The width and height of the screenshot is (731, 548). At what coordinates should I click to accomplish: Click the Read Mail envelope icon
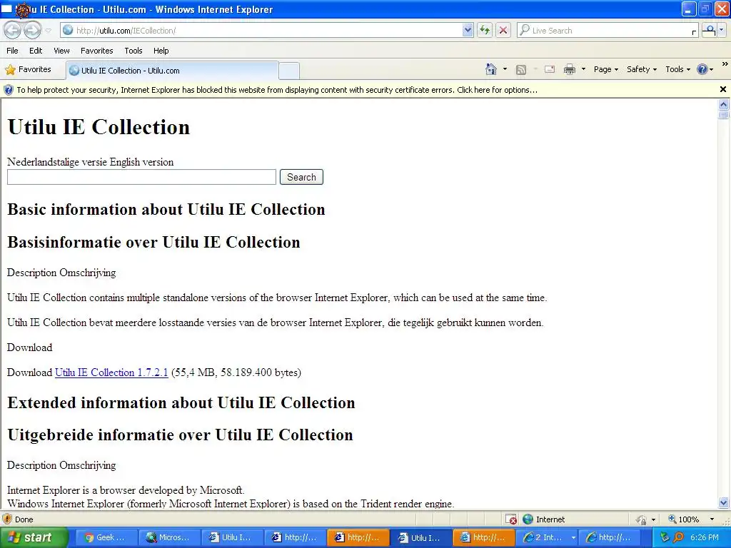(550, 69)
